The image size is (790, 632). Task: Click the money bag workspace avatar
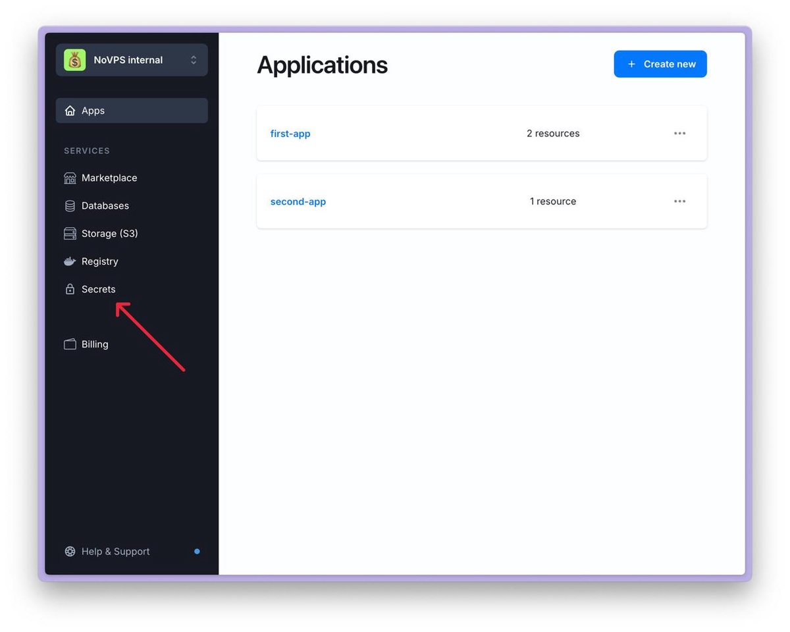click(74, 60)
